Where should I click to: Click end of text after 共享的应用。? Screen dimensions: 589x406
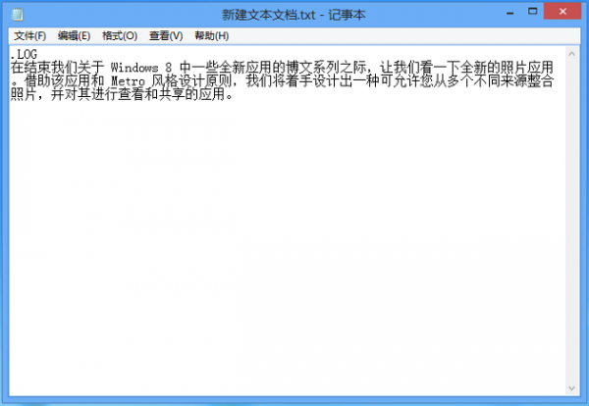[x=236, y=94]
